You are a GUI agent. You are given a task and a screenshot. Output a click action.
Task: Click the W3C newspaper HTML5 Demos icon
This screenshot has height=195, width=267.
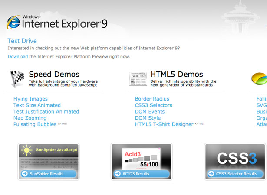pos(138,79)
